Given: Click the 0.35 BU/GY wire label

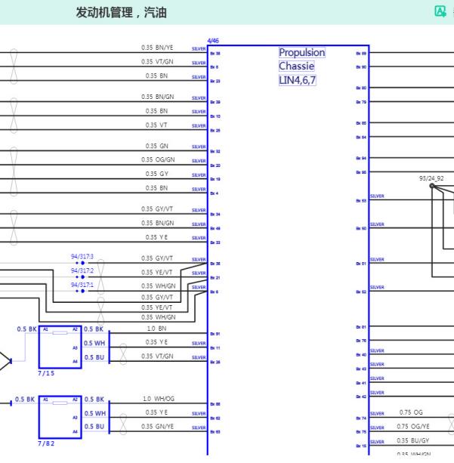Looking at the screenshot, I should (413, 441).
